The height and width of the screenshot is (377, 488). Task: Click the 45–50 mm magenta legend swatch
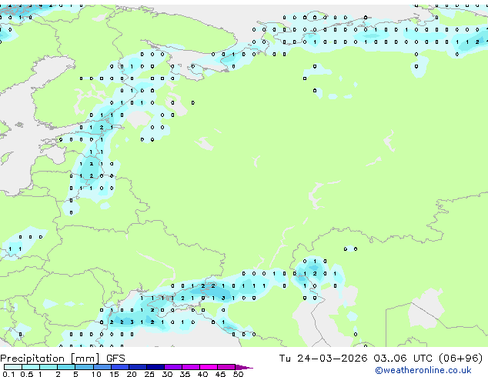(x=226, y=367)
